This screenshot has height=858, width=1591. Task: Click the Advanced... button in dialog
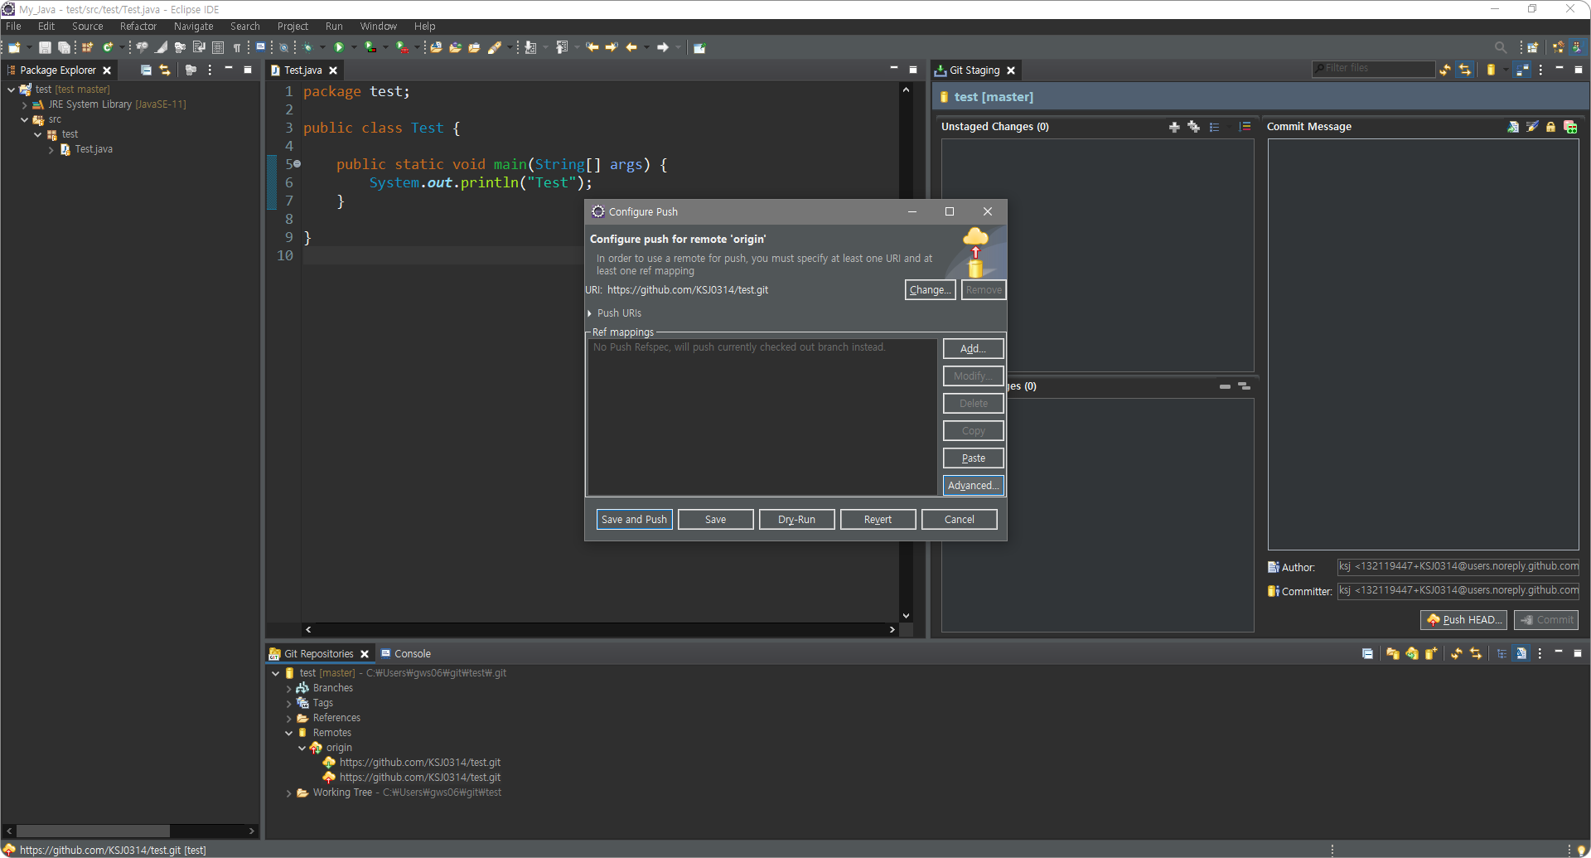tap(973, 486)
